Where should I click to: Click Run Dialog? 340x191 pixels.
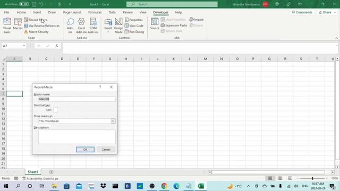(x=134, y=32)
